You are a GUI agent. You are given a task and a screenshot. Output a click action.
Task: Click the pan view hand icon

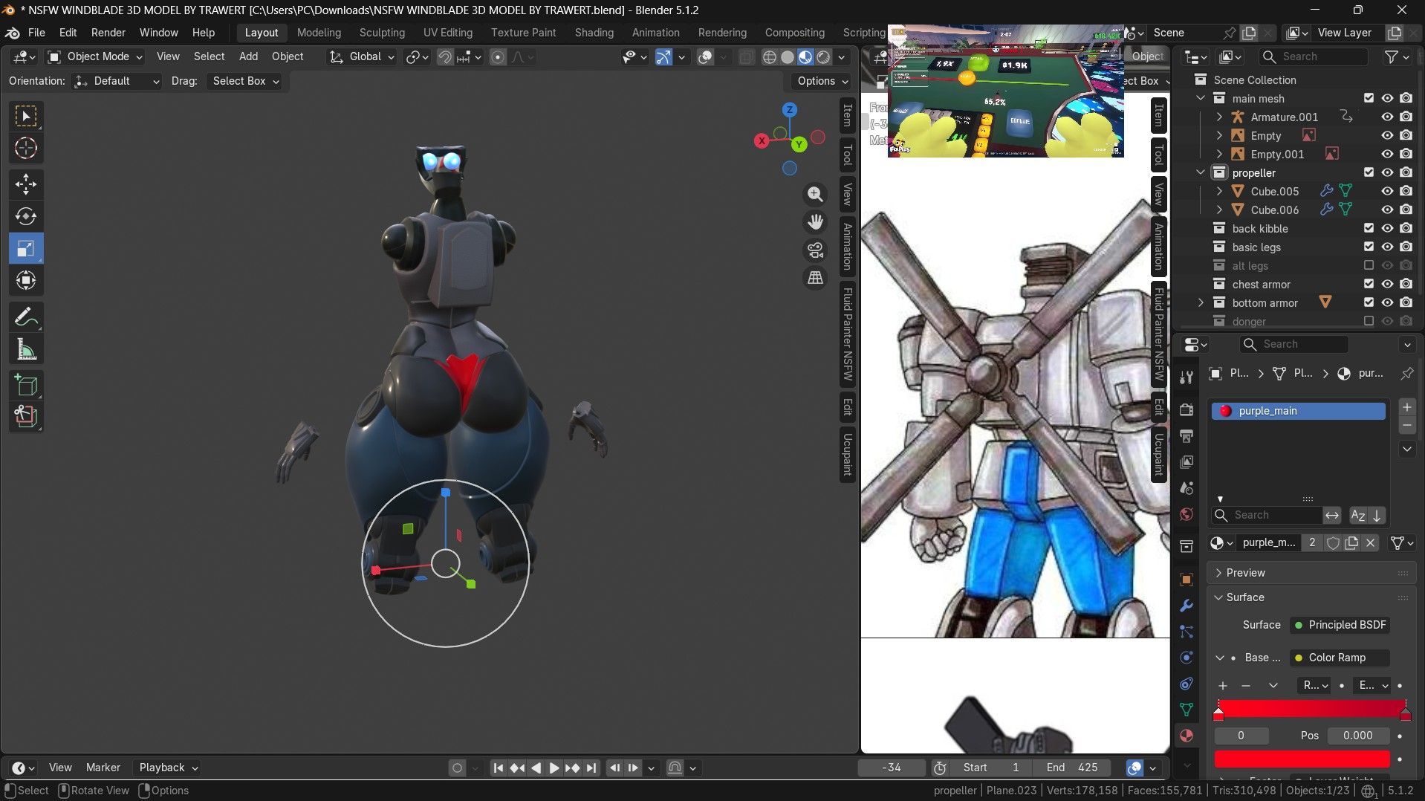click(x=815, y=221)
